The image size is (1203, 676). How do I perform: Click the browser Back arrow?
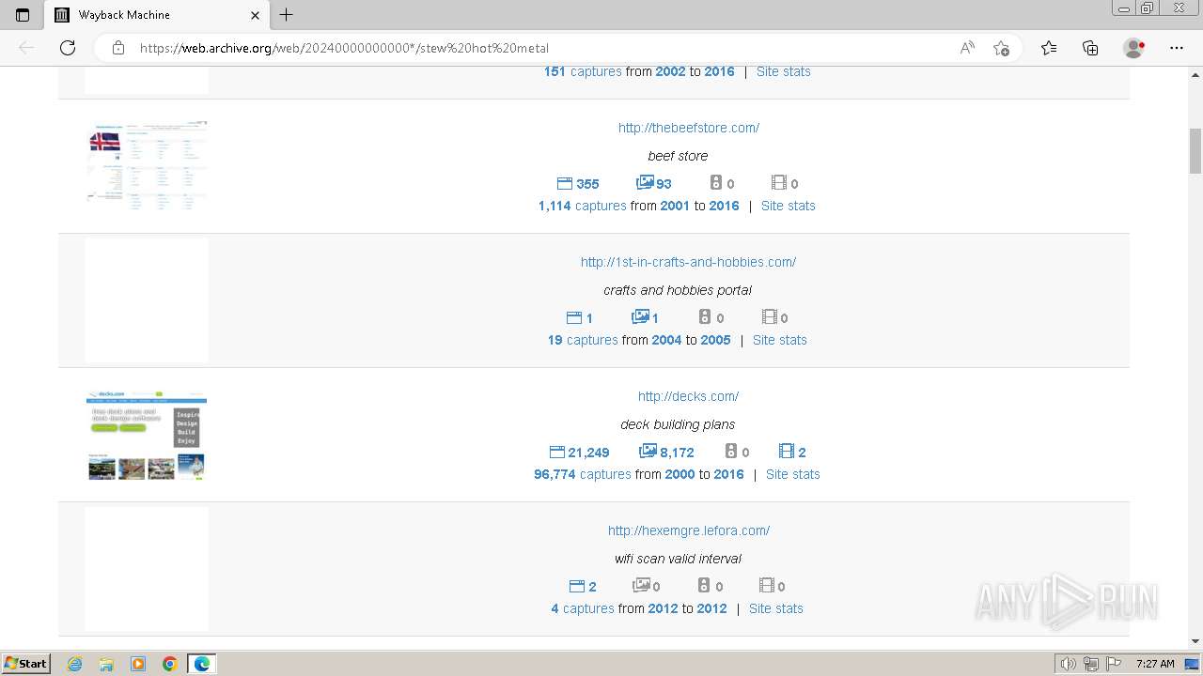point(26,48)
